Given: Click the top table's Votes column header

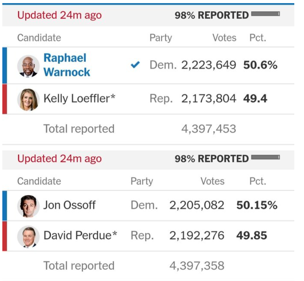Looking at the screenshot, I should coord(224,38).
